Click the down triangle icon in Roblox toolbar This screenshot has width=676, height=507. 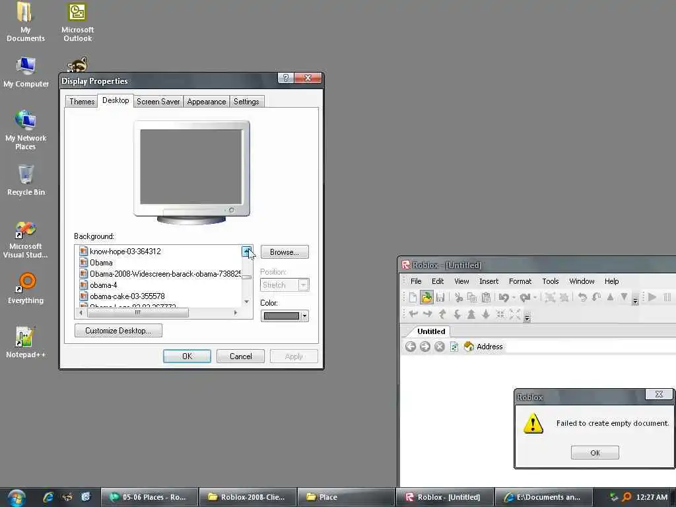tap(624, 297)
